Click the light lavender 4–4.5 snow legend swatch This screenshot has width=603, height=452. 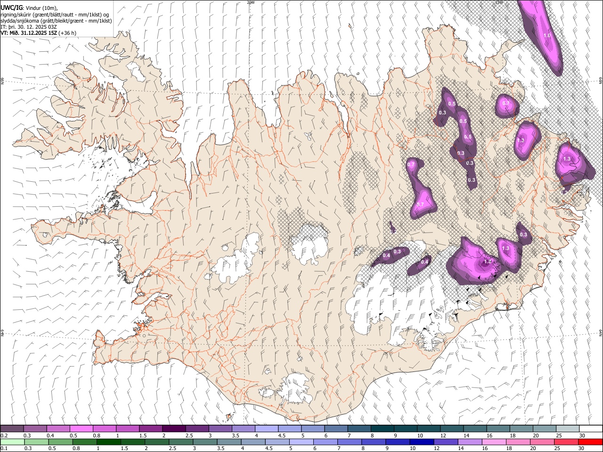(x=267, y=428)
